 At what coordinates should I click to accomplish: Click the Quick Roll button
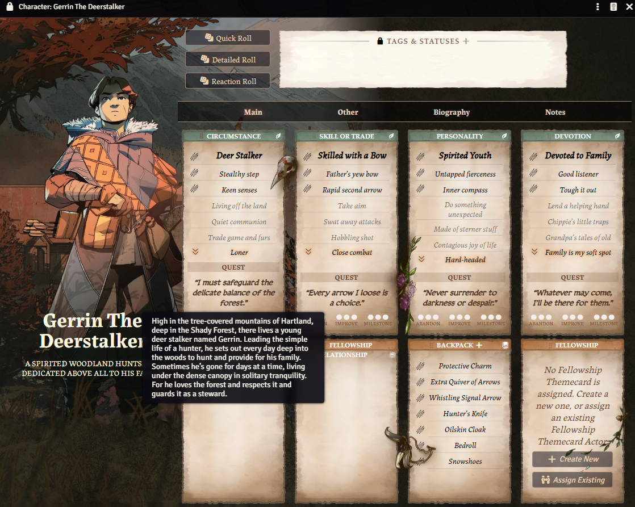point(228,37)
